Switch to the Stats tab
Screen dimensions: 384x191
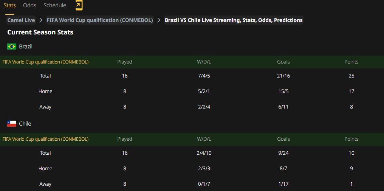click(10, 5)
